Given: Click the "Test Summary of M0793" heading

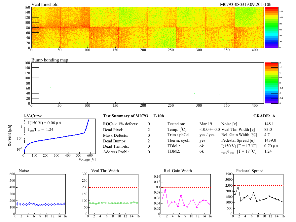Looking at the screenshot, I should click(x=127, y=116).
